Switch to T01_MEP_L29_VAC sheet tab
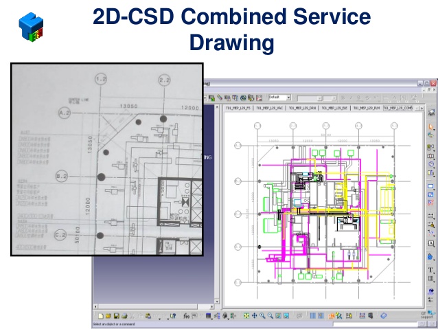The image size is (438, 329). coord(269,108)
